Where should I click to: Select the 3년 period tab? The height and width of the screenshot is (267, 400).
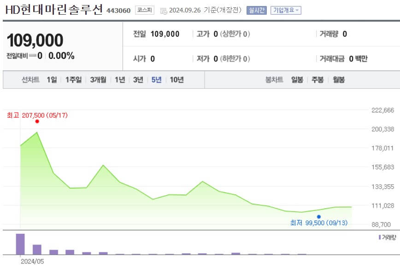[136, 79]
